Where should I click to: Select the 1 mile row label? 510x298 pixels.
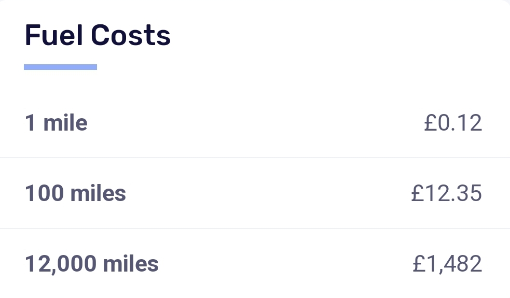point(56,123)
